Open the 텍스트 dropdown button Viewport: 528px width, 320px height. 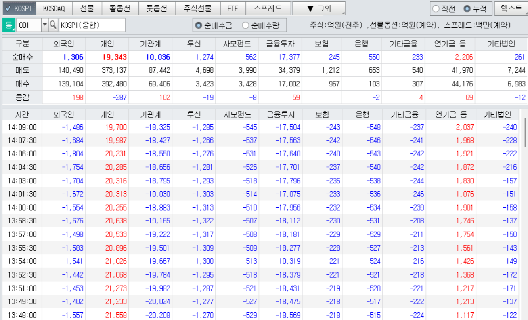tap(511, 8)
